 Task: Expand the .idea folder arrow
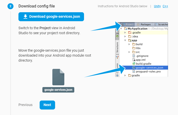(x=125, y=36)
